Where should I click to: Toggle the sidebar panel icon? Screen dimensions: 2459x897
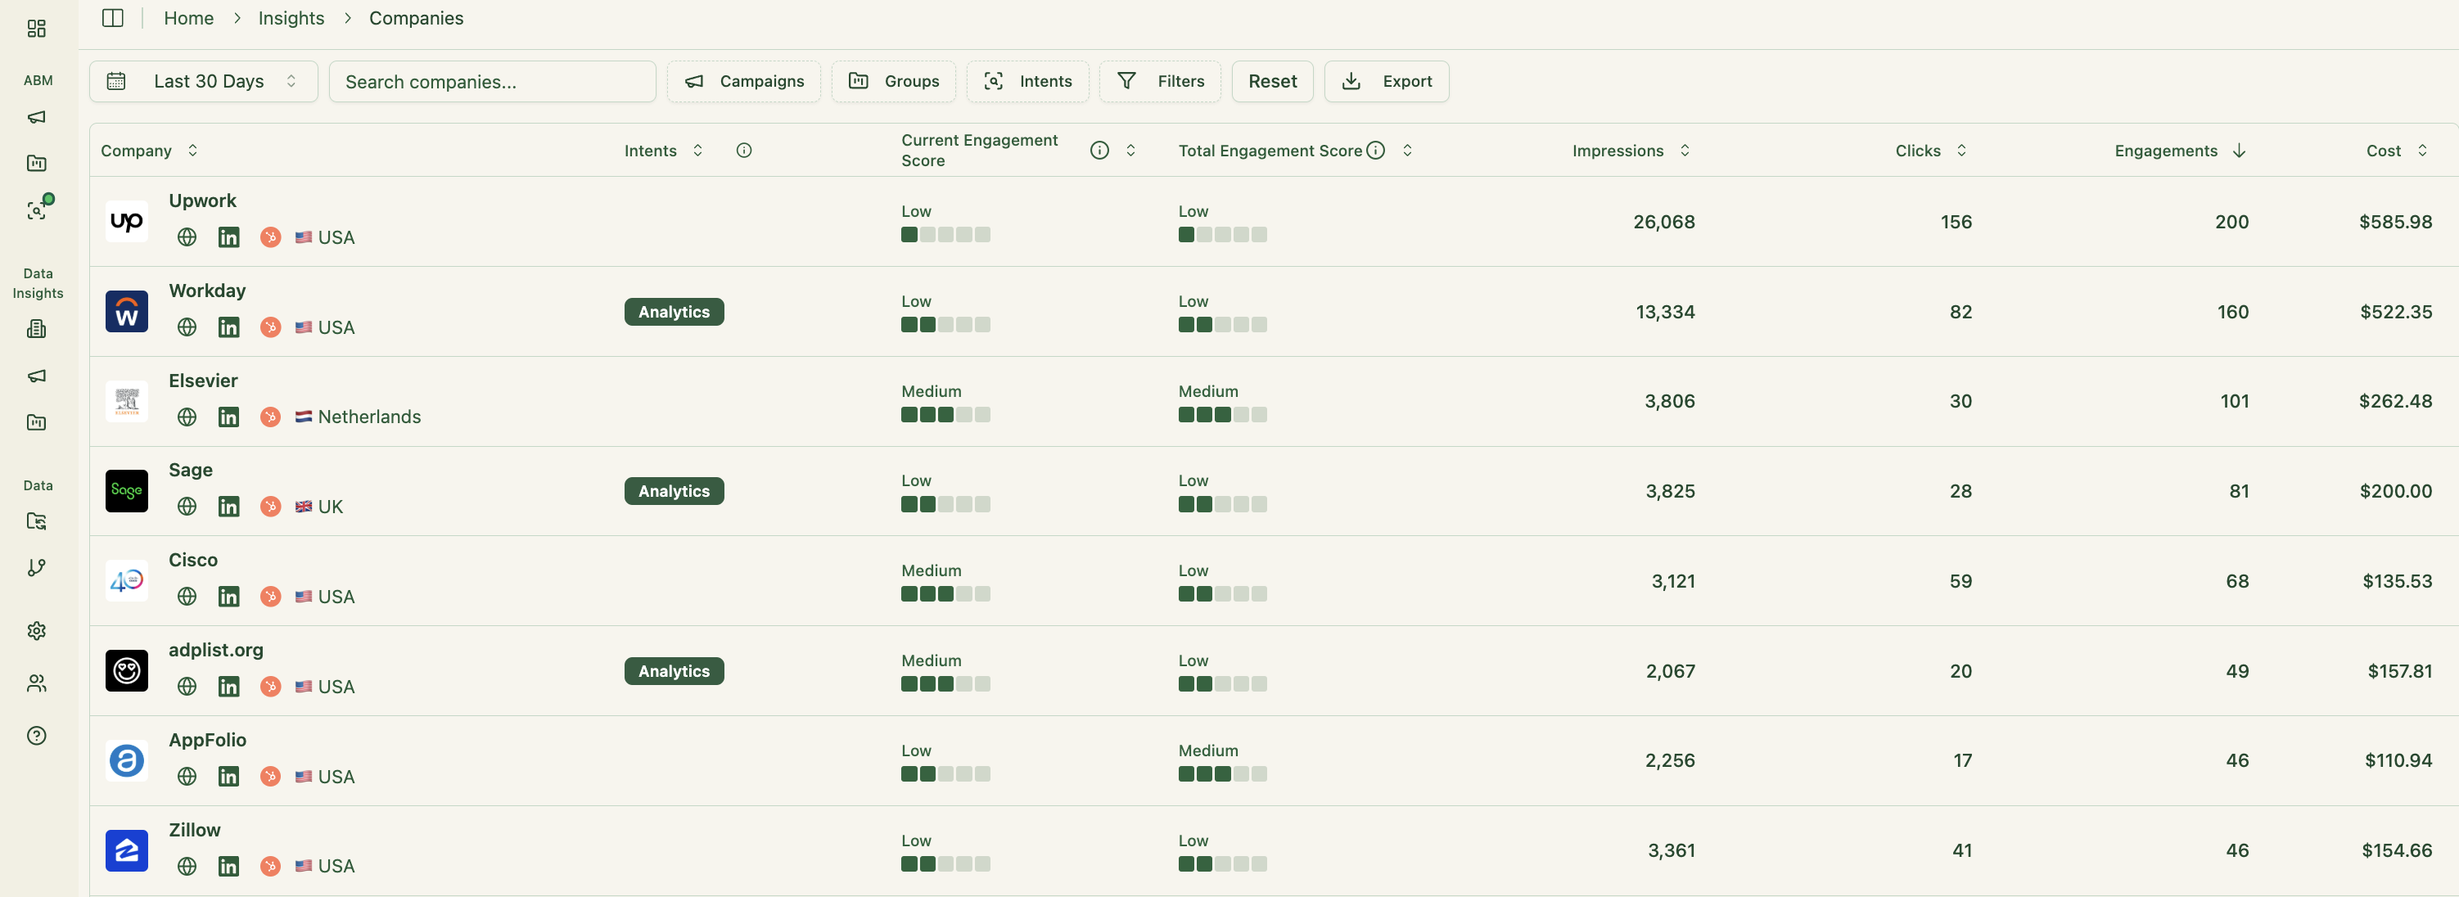coord(113,18)
